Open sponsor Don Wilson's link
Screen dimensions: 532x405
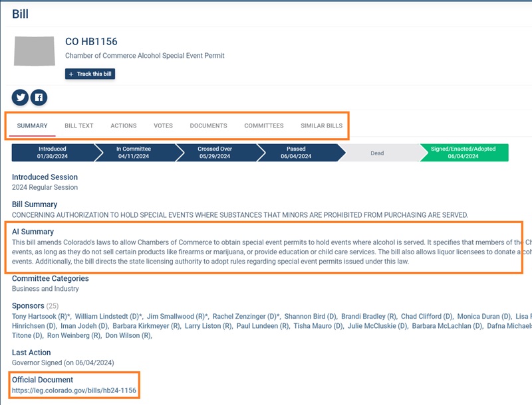coord(128,336)
